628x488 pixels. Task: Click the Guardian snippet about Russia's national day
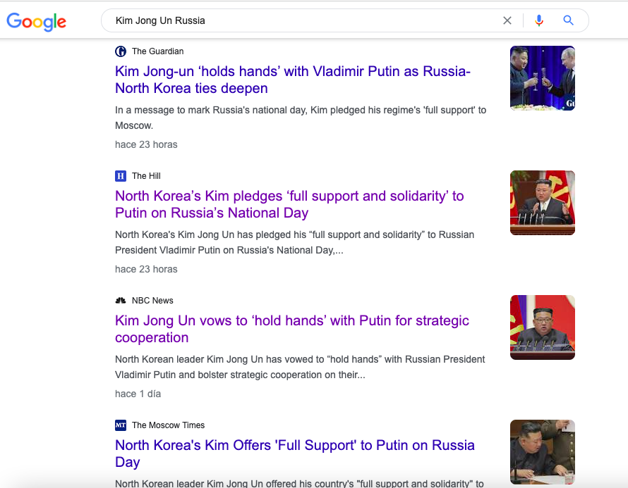coord(301,118)
